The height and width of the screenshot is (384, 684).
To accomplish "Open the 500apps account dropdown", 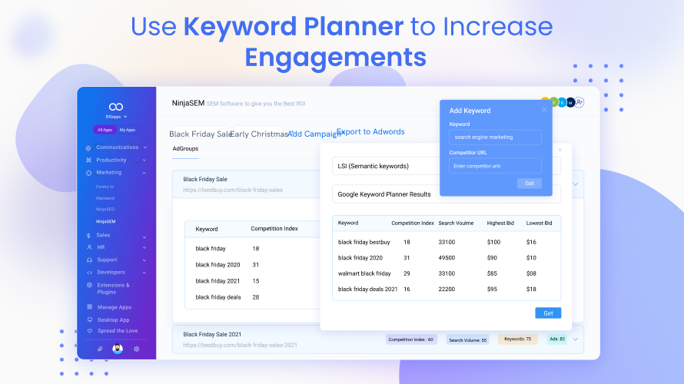I will (116, 117).
